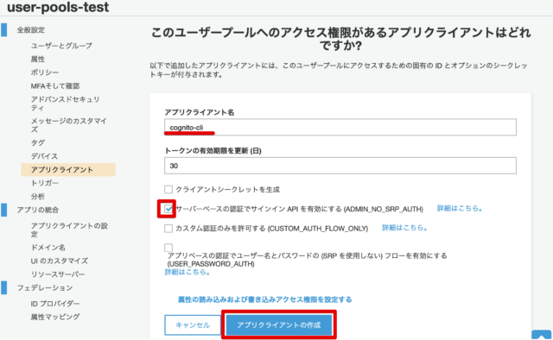Click the アプリクライアント名 input field

pos(340,127)
